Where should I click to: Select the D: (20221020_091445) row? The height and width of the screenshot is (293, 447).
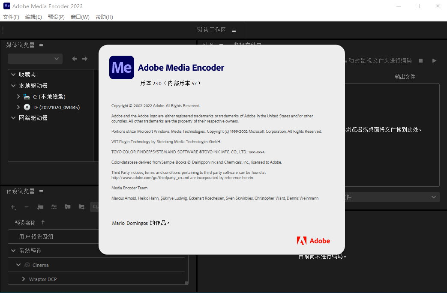(57, 108)
